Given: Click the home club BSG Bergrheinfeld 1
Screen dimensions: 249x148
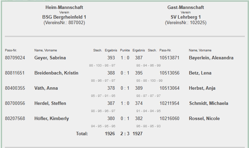Looking at the screenshot, I should point(64,17).
